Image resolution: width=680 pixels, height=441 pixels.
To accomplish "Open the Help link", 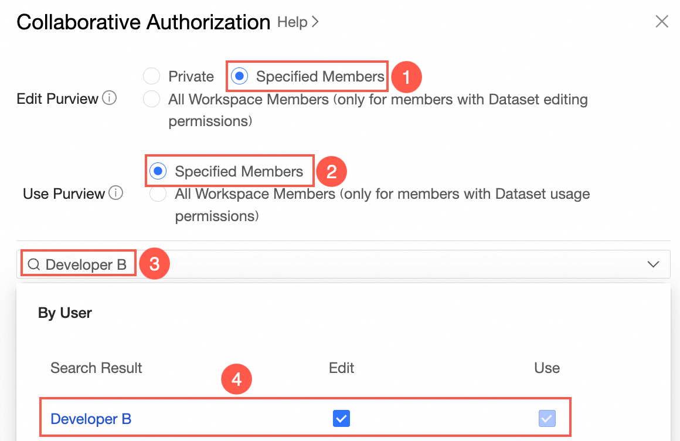I will click(293, 22).
